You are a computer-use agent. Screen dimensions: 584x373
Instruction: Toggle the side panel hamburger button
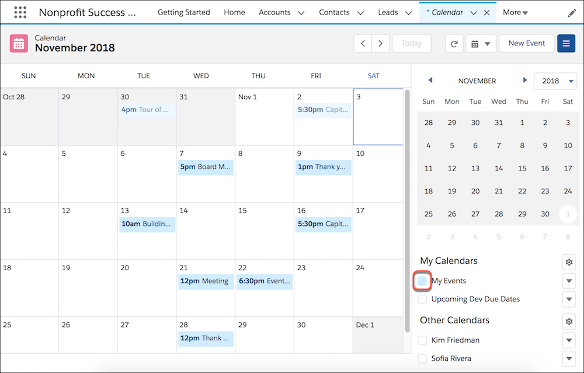tap(566, 44)
